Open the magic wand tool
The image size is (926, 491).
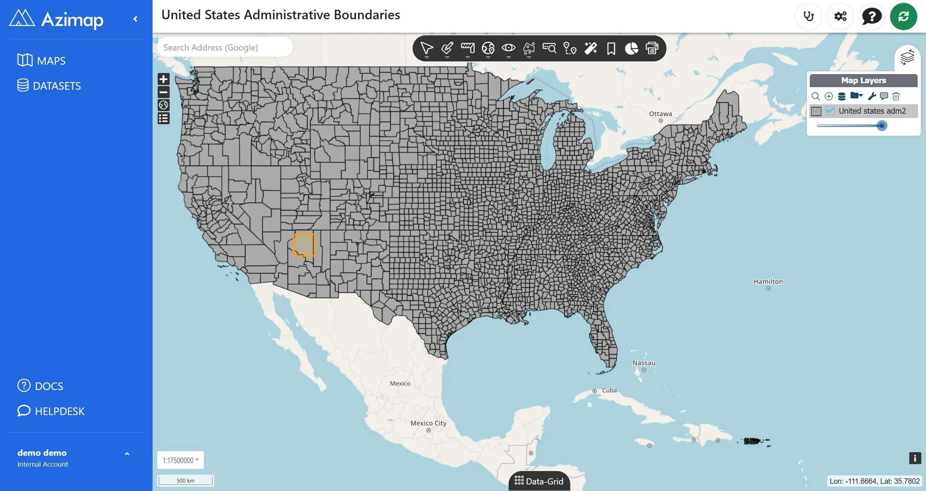[591, 48]
